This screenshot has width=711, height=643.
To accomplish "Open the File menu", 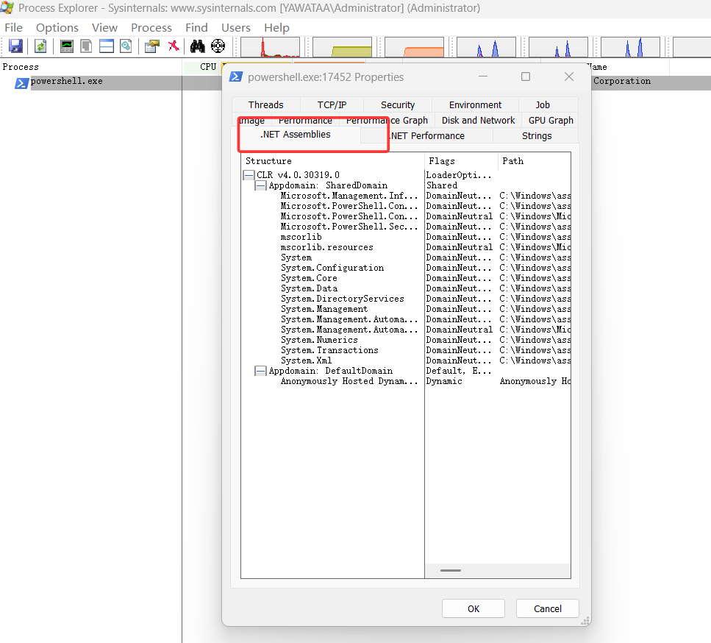I will 14,28.
